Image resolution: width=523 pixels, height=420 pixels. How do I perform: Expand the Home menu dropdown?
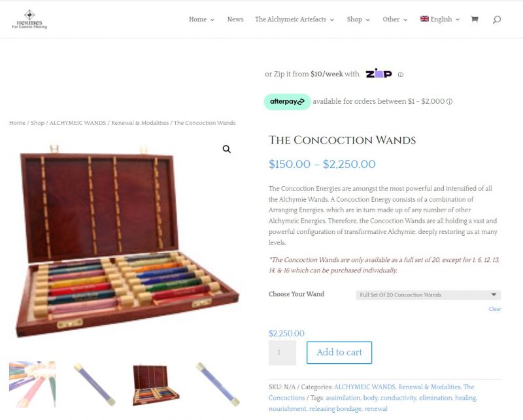click(x=201, y=20)
